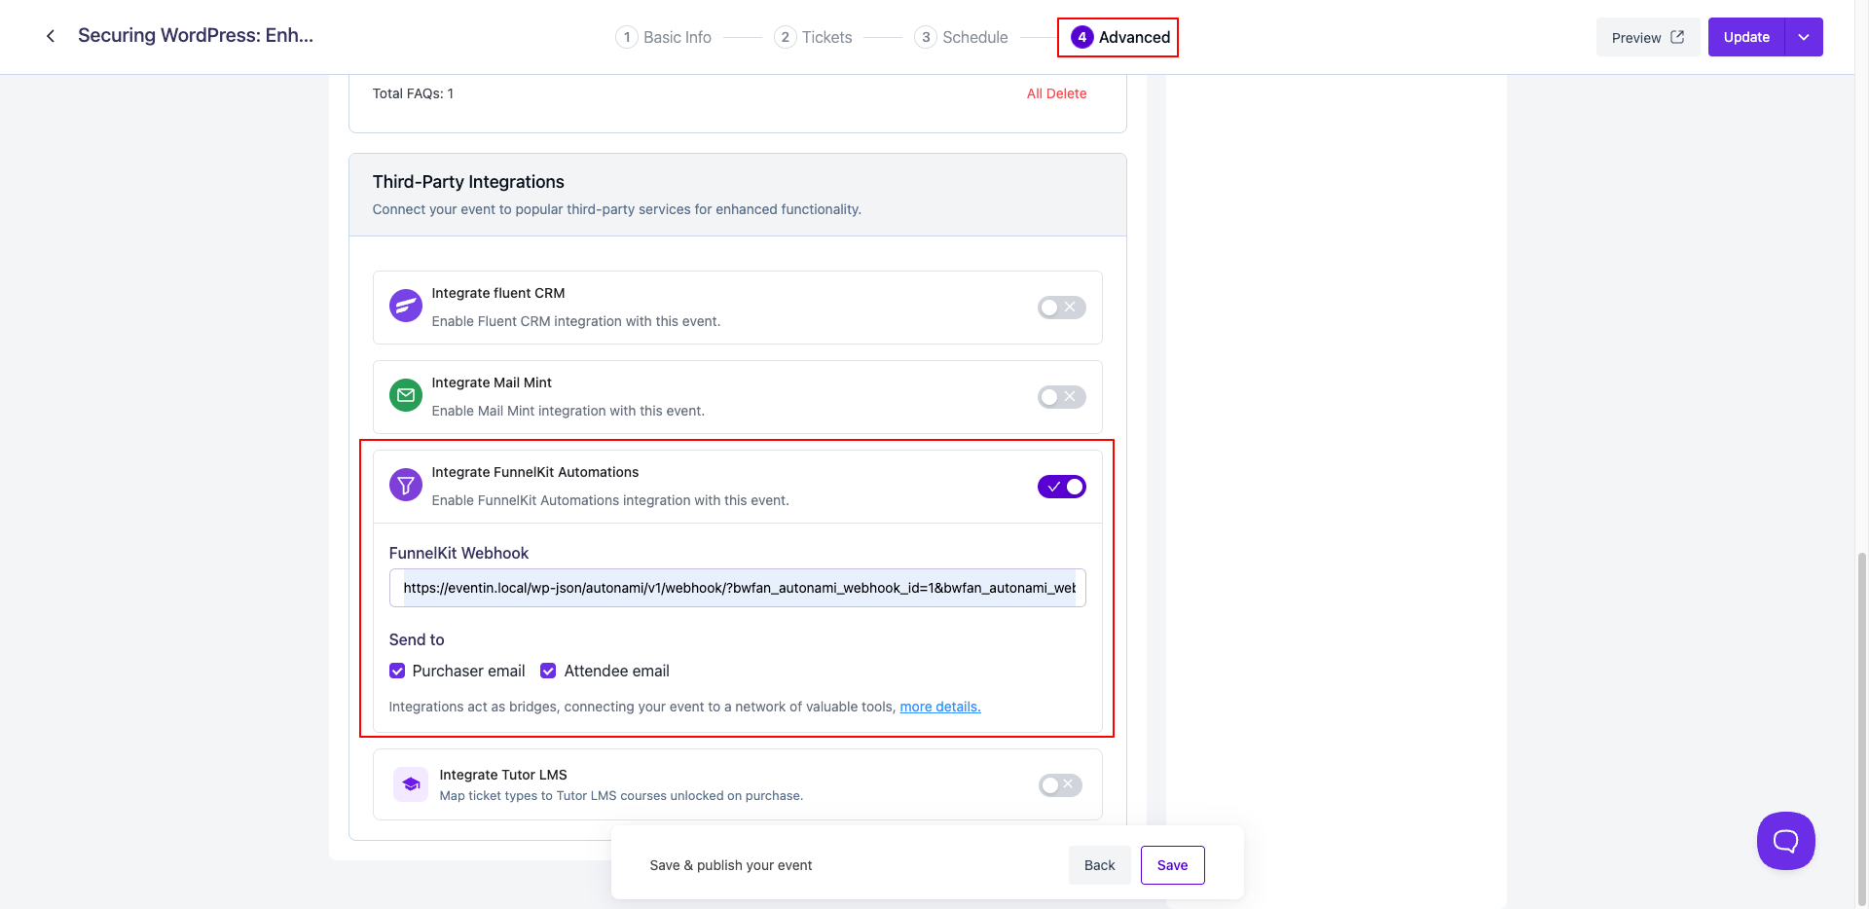
Task: Uncheck the Attendee email checkbox
Action: (x=548, y=671)
